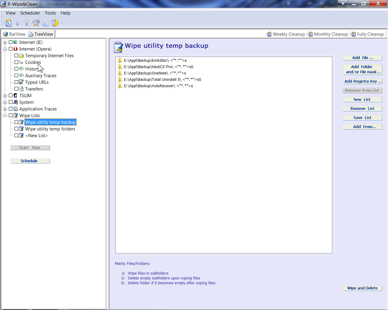Click the scheduler clock icon in toolbar

click(8, 23)
